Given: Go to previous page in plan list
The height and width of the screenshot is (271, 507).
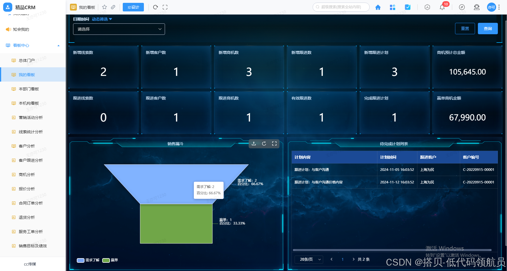Looking at the screenshot, I should click(x=331, y=259).
